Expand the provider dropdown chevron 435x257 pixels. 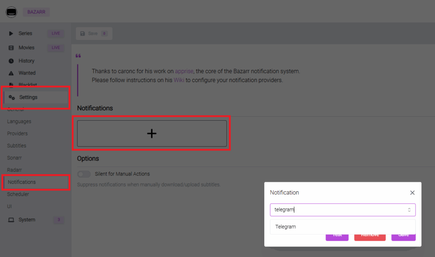409,210
